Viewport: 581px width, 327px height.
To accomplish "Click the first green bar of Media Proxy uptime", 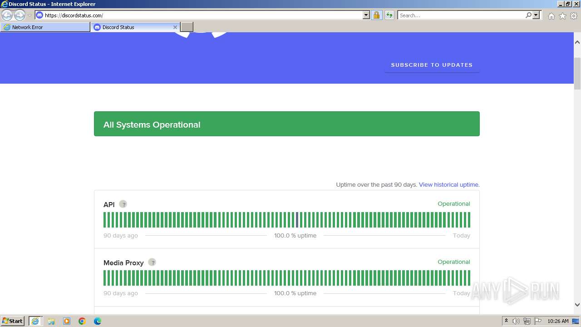I will [105, 278].
